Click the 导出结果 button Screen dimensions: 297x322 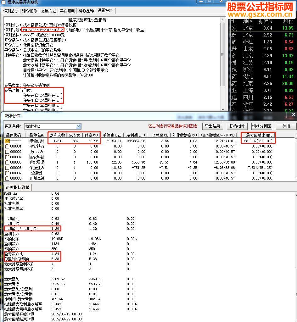(x=212, y=126)
